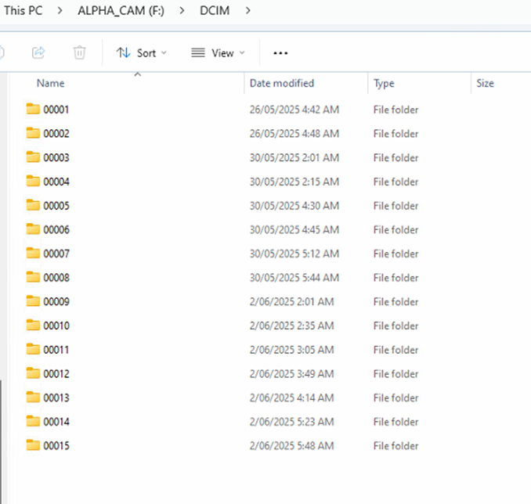This screenshot has width=531, height=504.
Task: Click folder name 00003
Action: (x=56, y=158)
